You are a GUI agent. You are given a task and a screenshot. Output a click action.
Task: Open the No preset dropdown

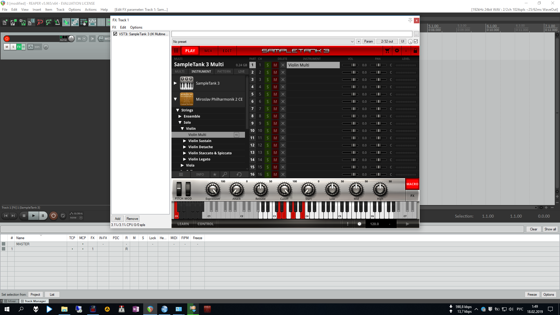tap(352, 41)
